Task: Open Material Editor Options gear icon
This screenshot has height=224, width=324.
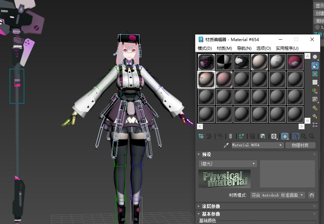Action: click(315, 108)
